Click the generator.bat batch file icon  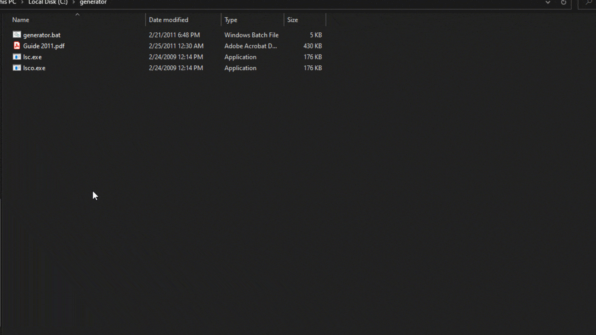tap(17, 35)
